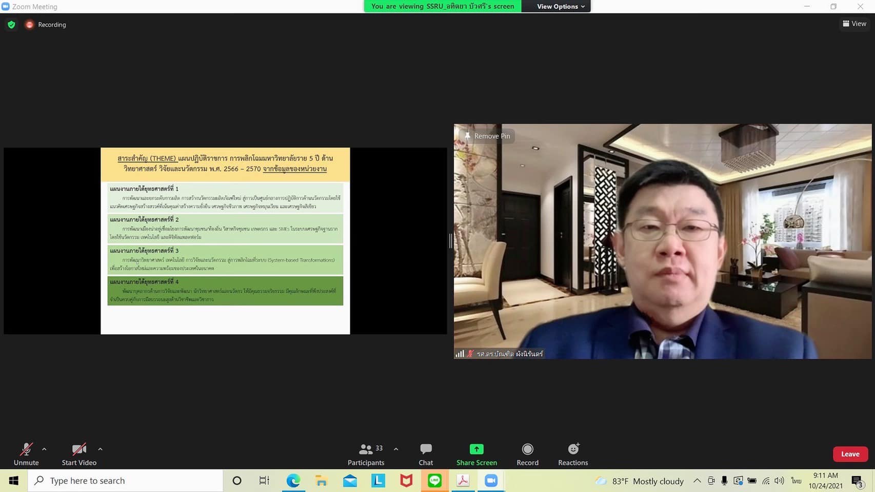Viewport: 875px width, 492px height.
Task: Unmute the microphone
Action: point(26,454)
